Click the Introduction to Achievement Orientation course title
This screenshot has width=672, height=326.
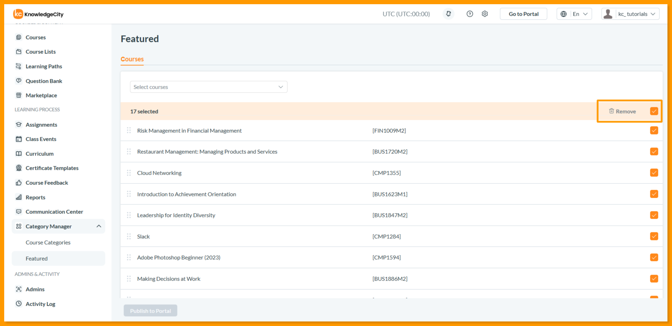pyautogui.click(x=187, y=194)
